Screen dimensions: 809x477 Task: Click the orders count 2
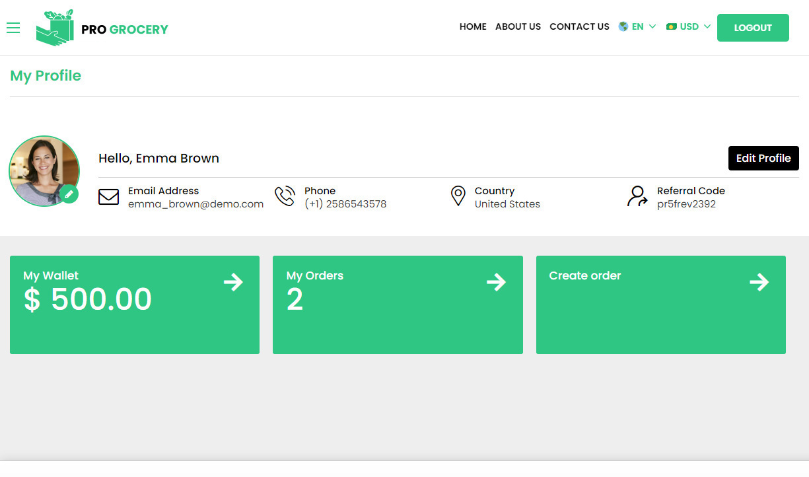coord(295,299)
